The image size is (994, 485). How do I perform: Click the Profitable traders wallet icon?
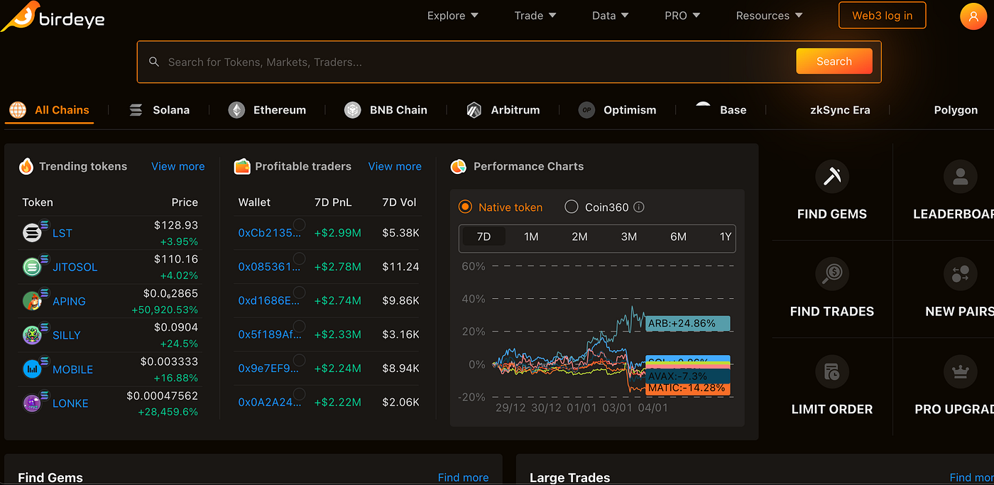click(242, 166)
